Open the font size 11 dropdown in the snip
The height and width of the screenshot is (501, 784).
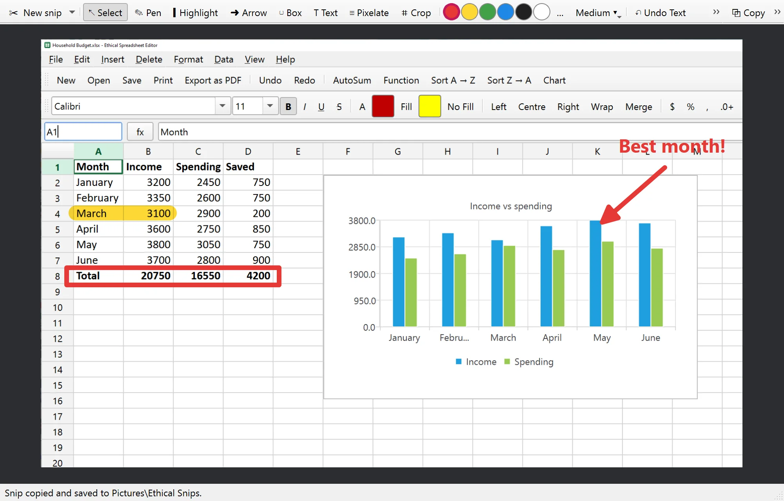point(270,106)
